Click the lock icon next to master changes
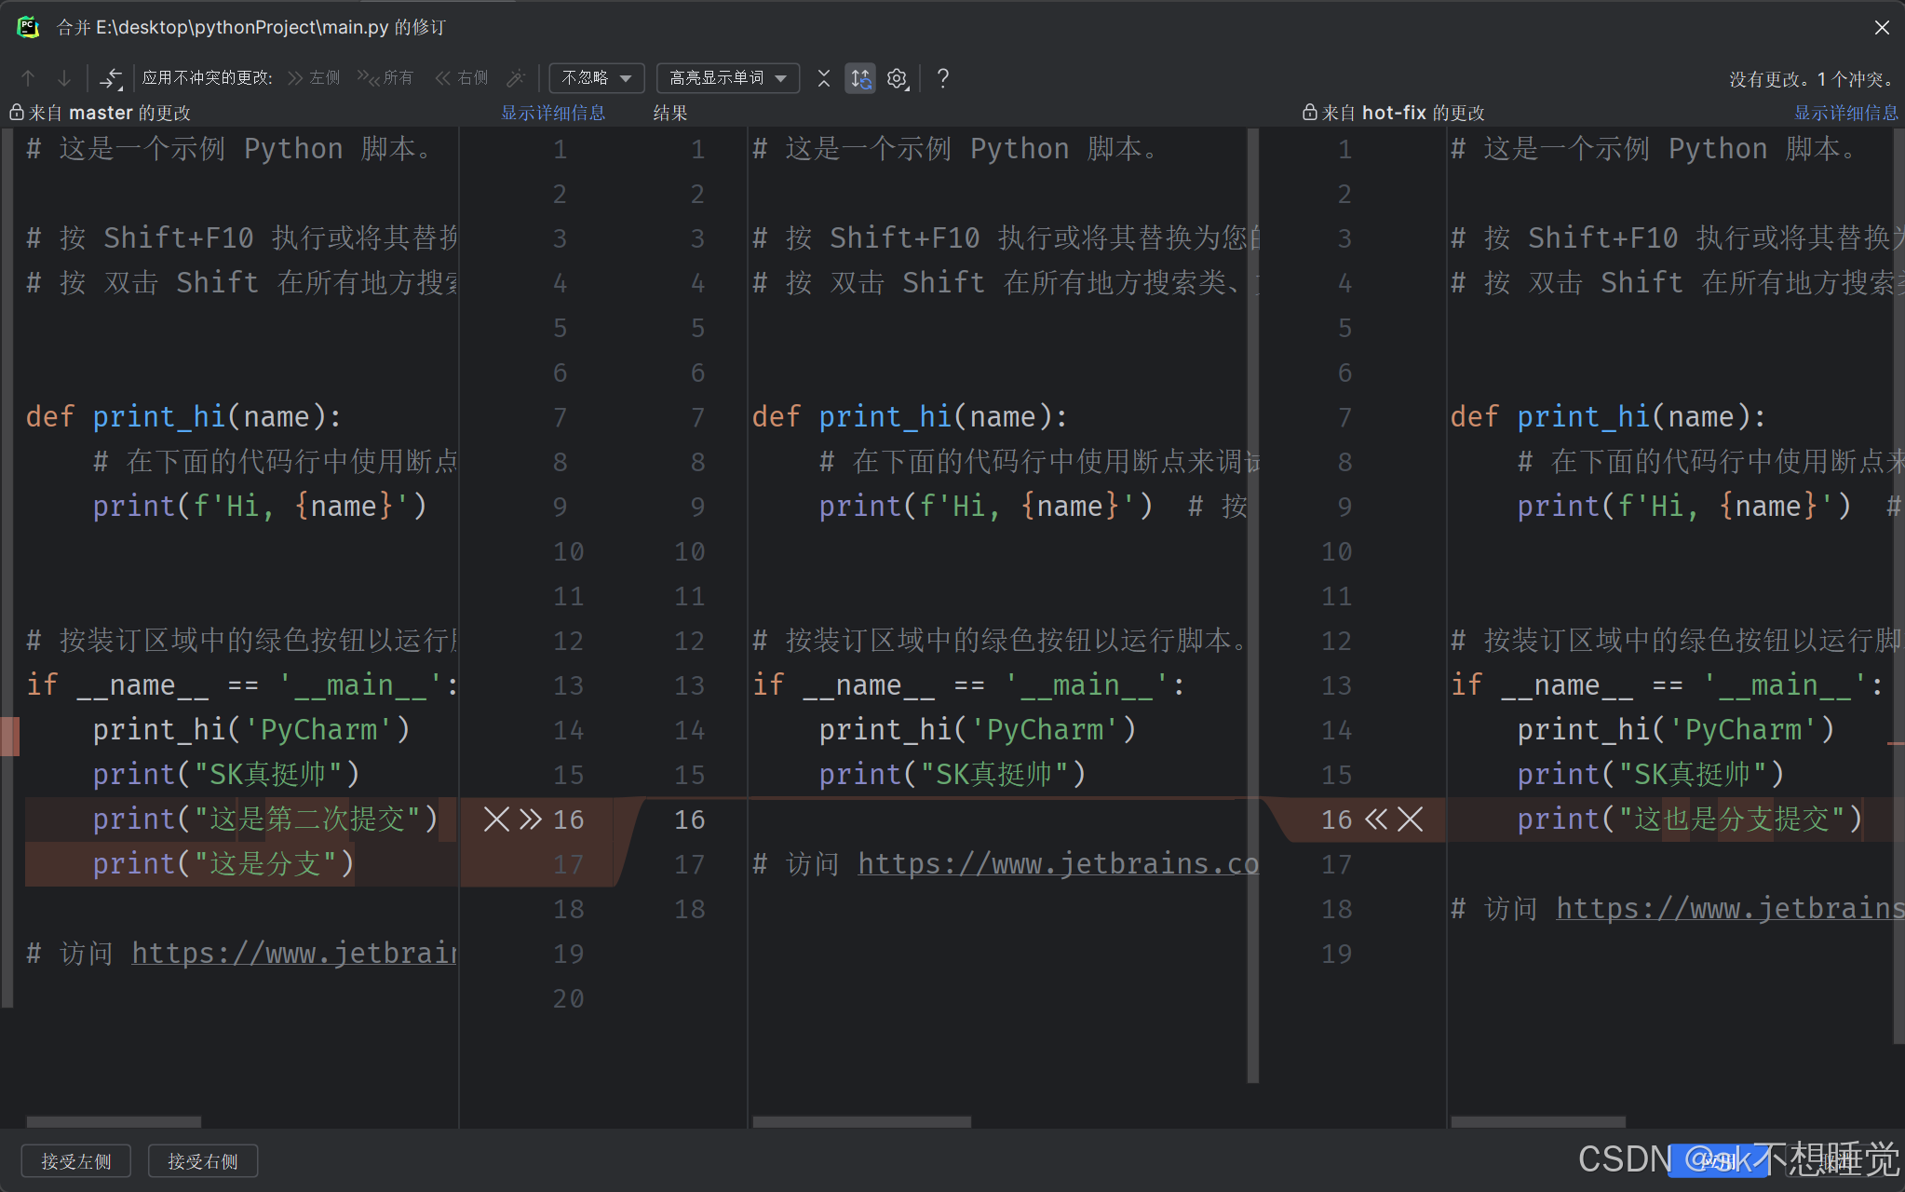The width and height of the screenshot is (1905, 1192). tap(17, 113)
